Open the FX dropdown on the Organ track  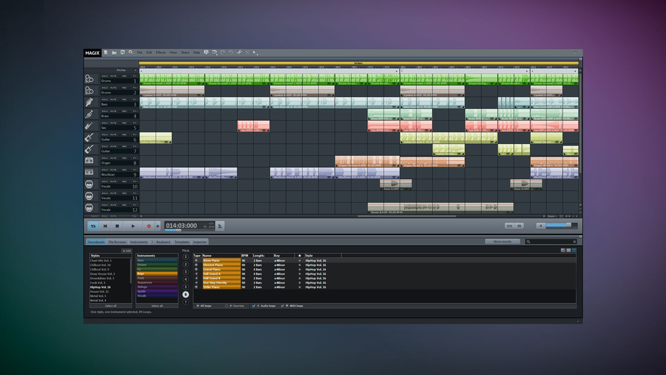point(135,157)
